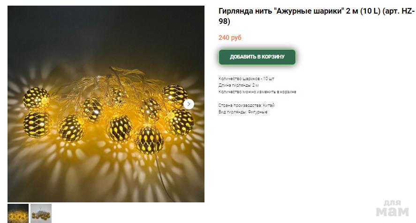Click the bottom center glowing ball in photo
This screenshot has height=223, width=416.
point(149,140)
